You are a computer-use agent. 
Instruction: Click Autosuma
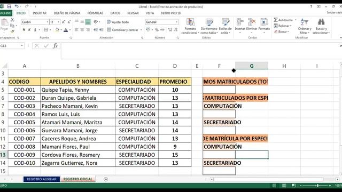284,20
